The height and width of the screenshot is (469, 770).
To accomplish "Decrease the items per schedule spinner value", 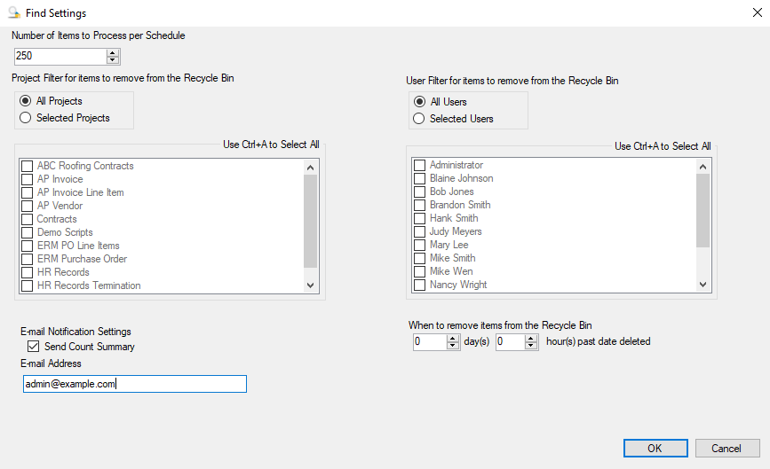I will tap(113, 60).
